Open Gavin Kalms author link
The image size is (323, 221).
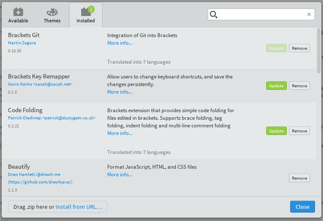(40, 84)
